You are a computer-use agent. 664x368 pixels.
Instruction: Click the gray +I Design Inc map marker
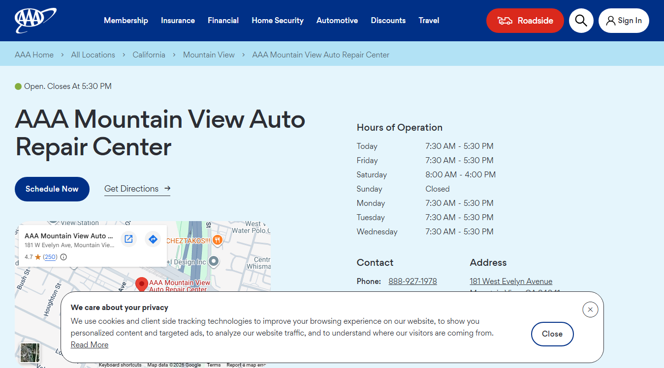coord(214,261)
